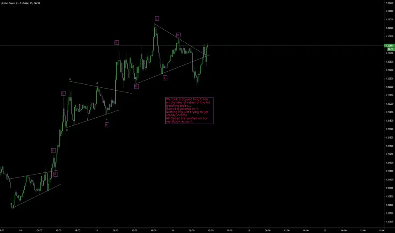
Task: Select the boxed 'd' label under the triangle
Action: pyautogui.click(x=165, y=78)
